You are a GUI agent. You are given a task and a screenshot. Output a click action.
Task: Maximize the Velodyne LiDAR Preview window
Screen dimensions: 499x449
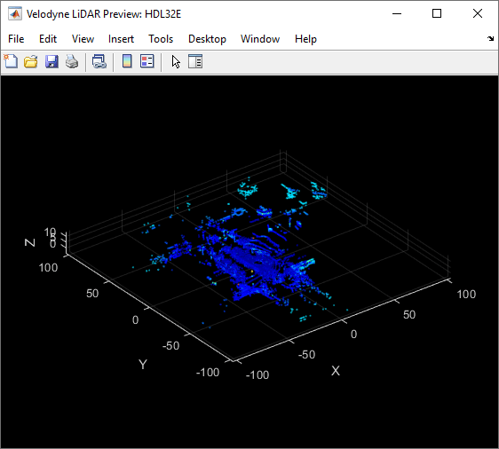click(x=437, y=13)
